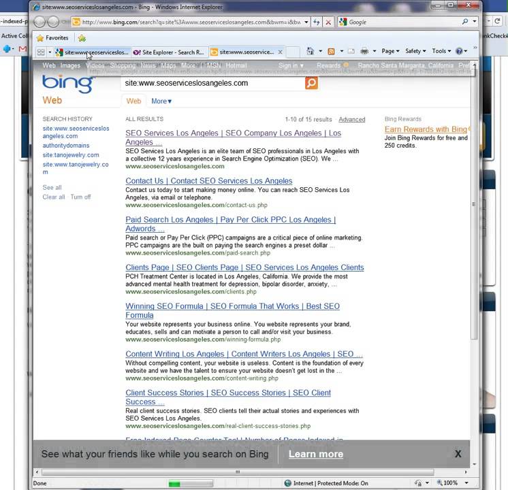Click Learn more in the banner
Image resolution: width=508 pixels, height=490 pixels.
pyautogui.click(x=316, y=454)
